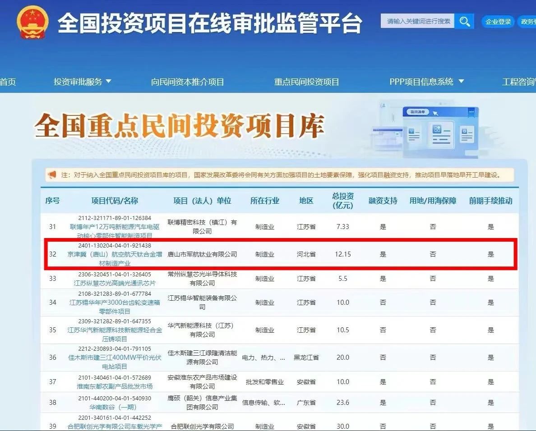Image resolution: width=536 pixels, height=431 pixels.
Task: Open 江苏华汽新能源科技 project link
Action: tap(115, 335)
